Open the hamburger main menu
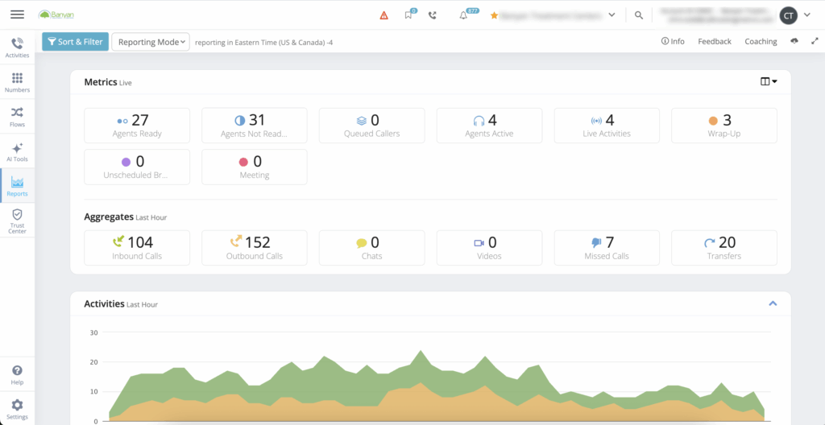This screenshot has width=825, height=425. coord(17,14)
